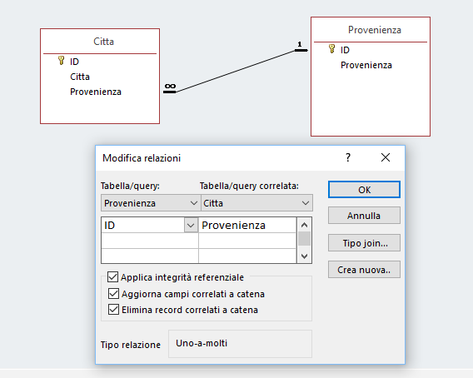Click the 1 marker on relationship line
This screenshot has width=473, height=378.
[x=300, y=44]
